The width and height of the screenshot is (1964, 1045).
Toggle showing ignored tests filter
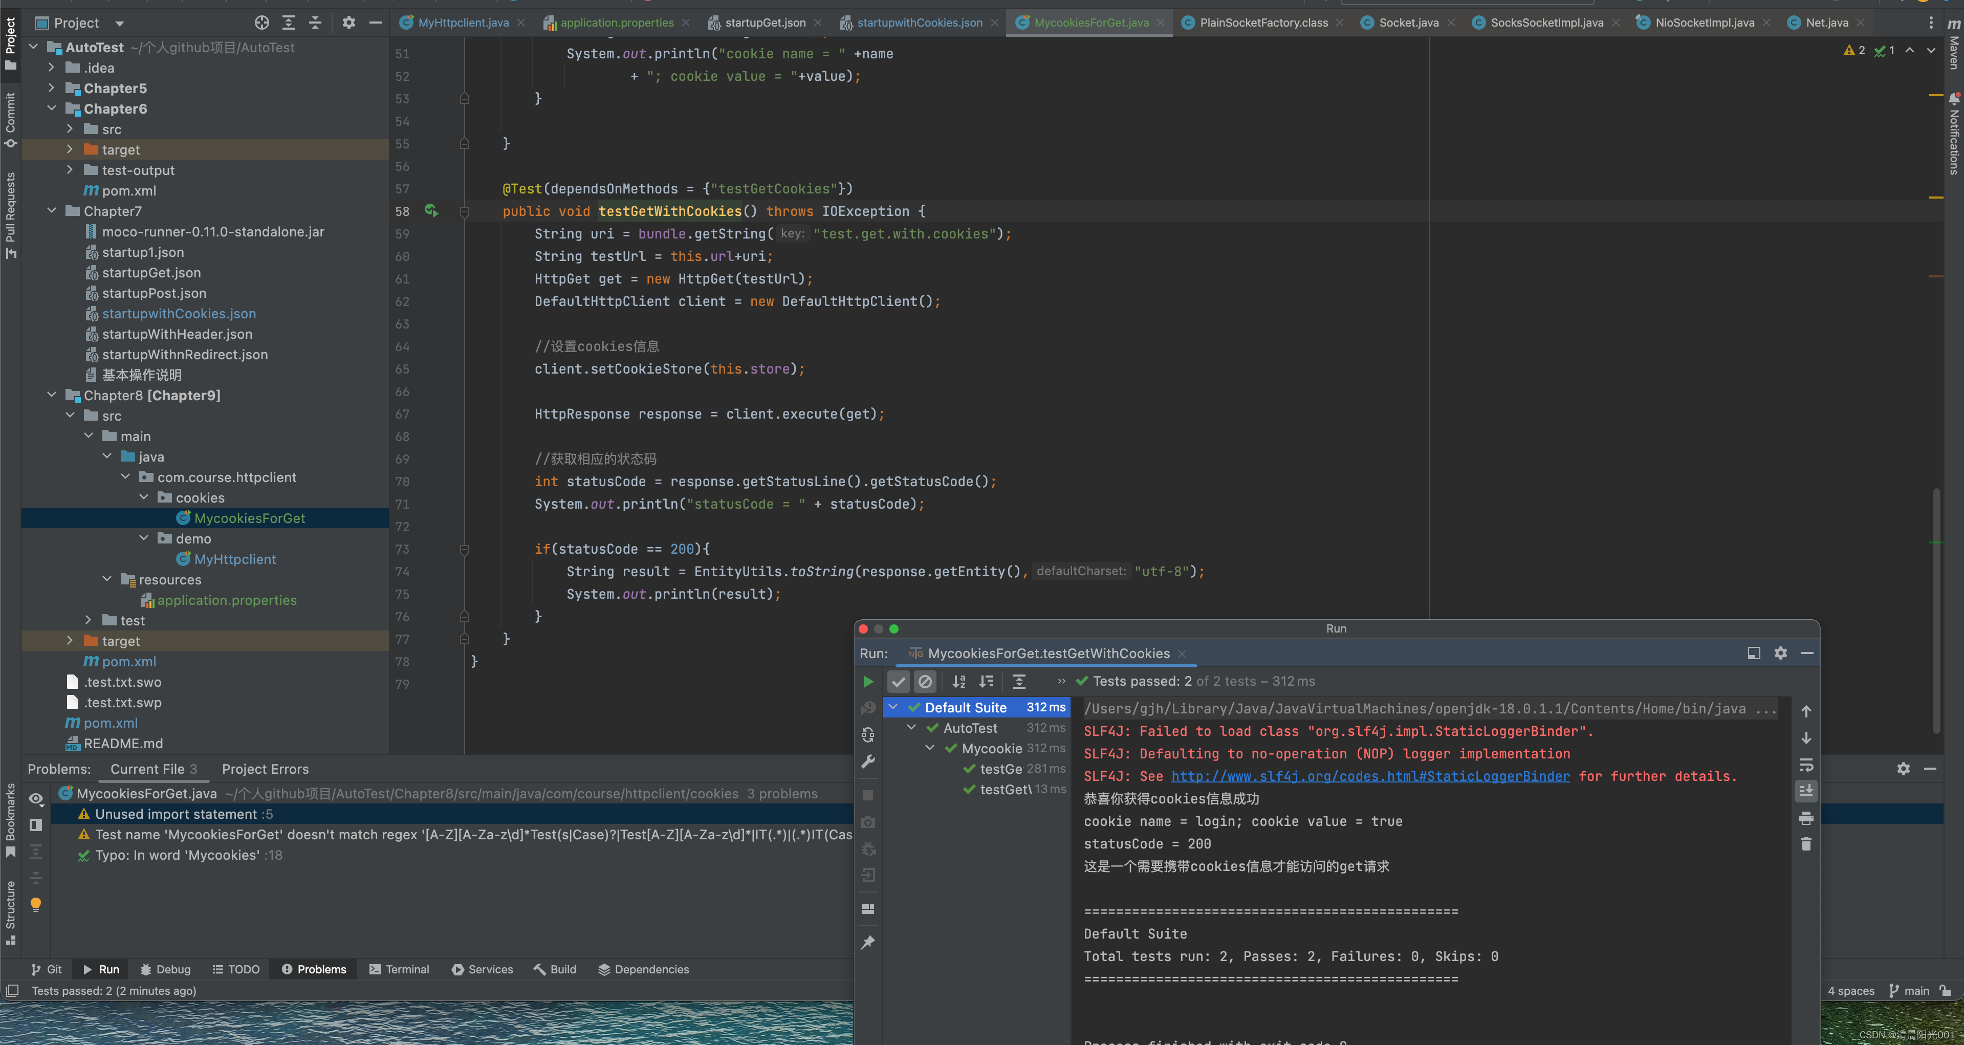(925, 682)
